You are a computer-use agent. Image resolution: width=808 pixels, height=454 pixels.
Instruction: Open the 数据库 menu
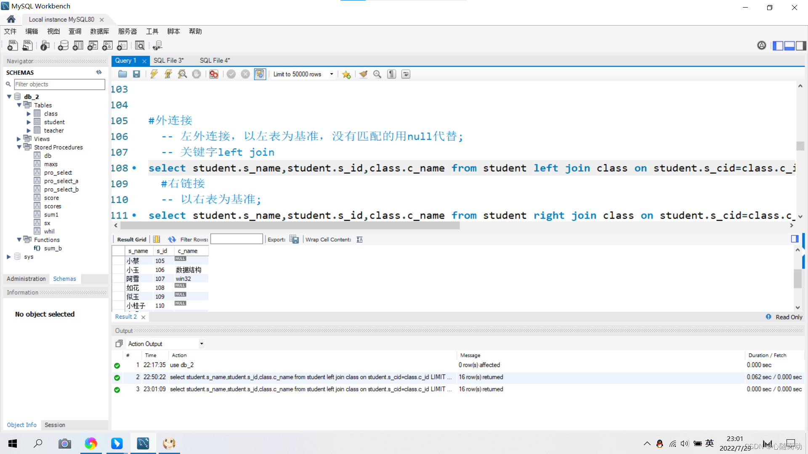(x=99, y=32)
